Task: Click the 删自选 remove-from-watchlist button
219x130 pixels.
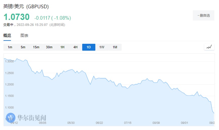Action: [x=203, y=15]
